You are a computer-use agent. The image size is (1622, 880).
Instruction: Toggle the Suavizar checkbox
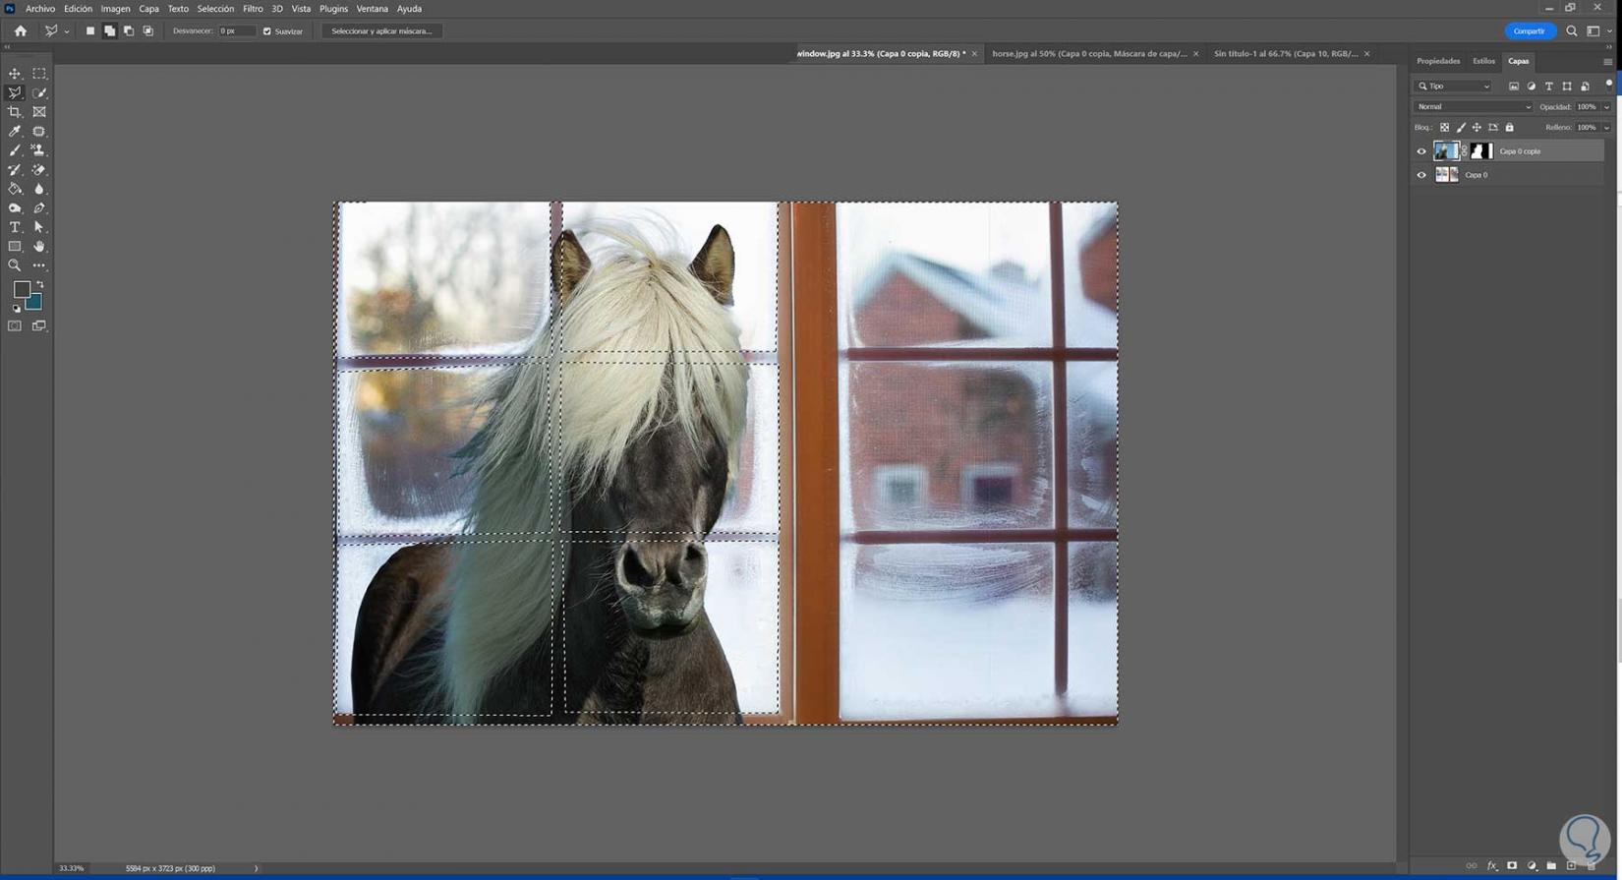coord(267,31)
